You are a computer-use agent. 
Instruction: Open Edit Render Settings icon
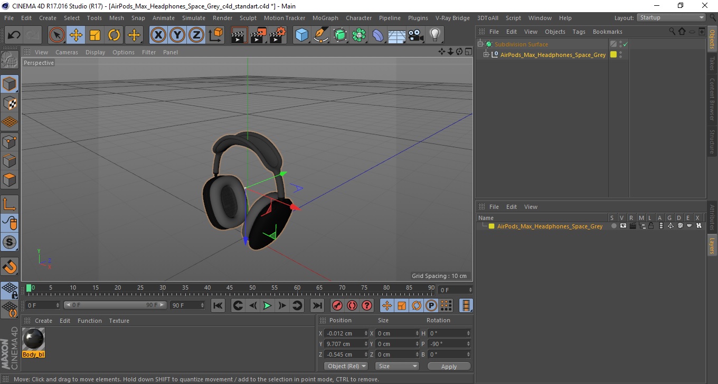tap(277, 35)
